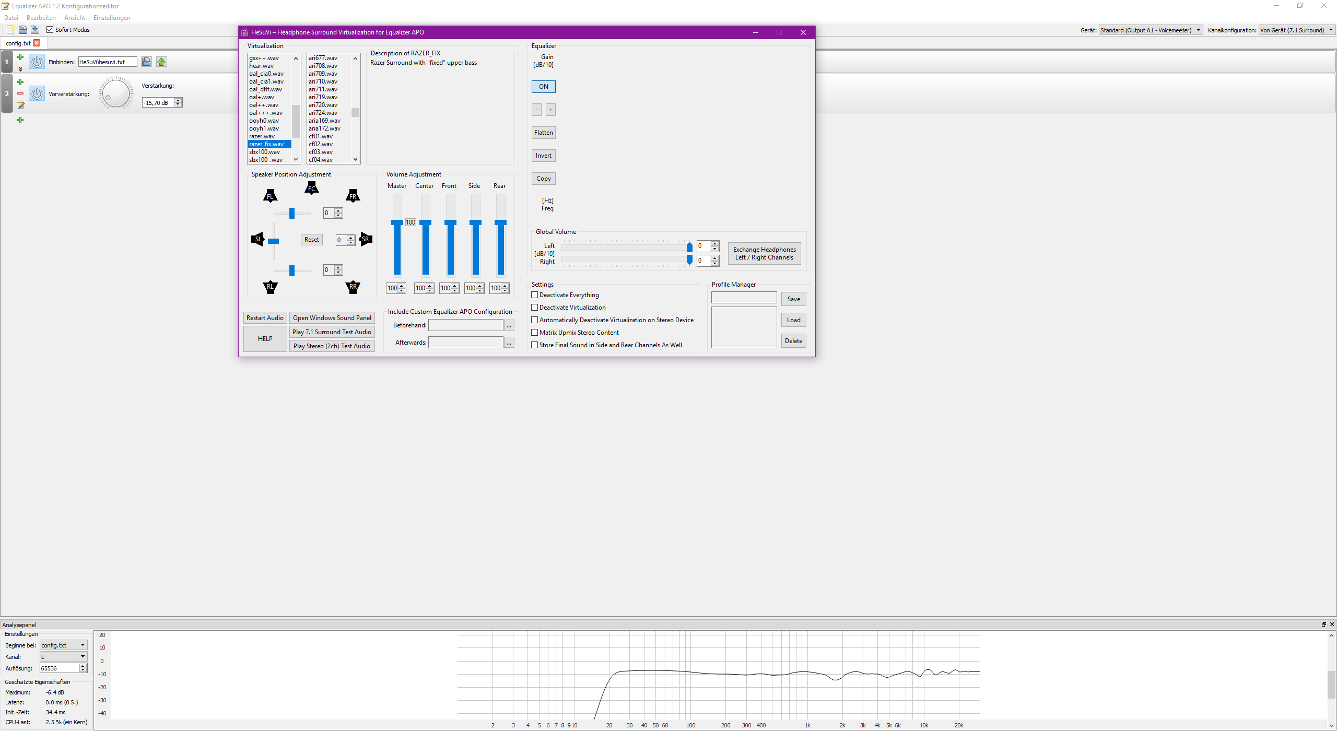This screenshot has height=731, width=1337.
Task: Click the Rear Right (RR) speaker icon
Action: click(353, 287)
